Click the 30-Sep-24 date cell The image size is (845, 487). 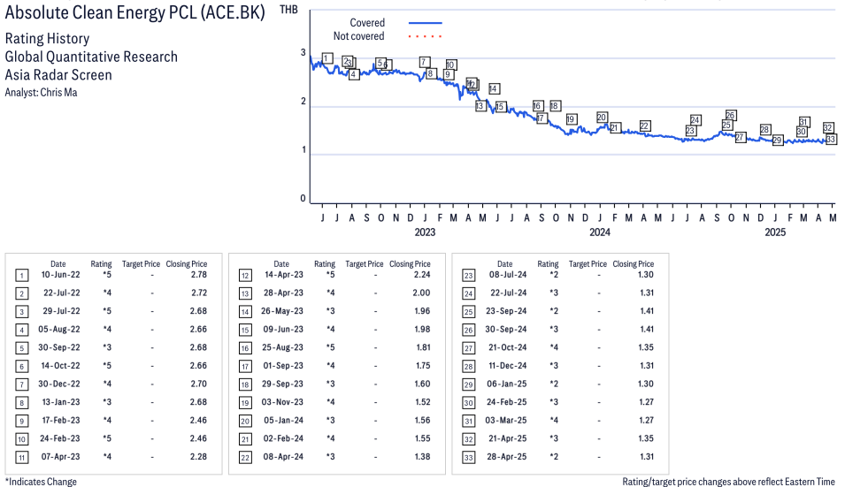506,330
